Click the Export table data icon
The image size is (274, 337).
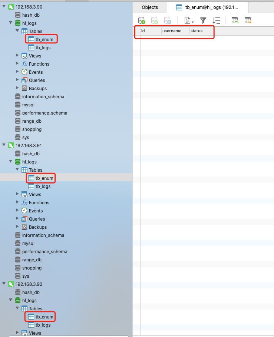tap(248, 20)
